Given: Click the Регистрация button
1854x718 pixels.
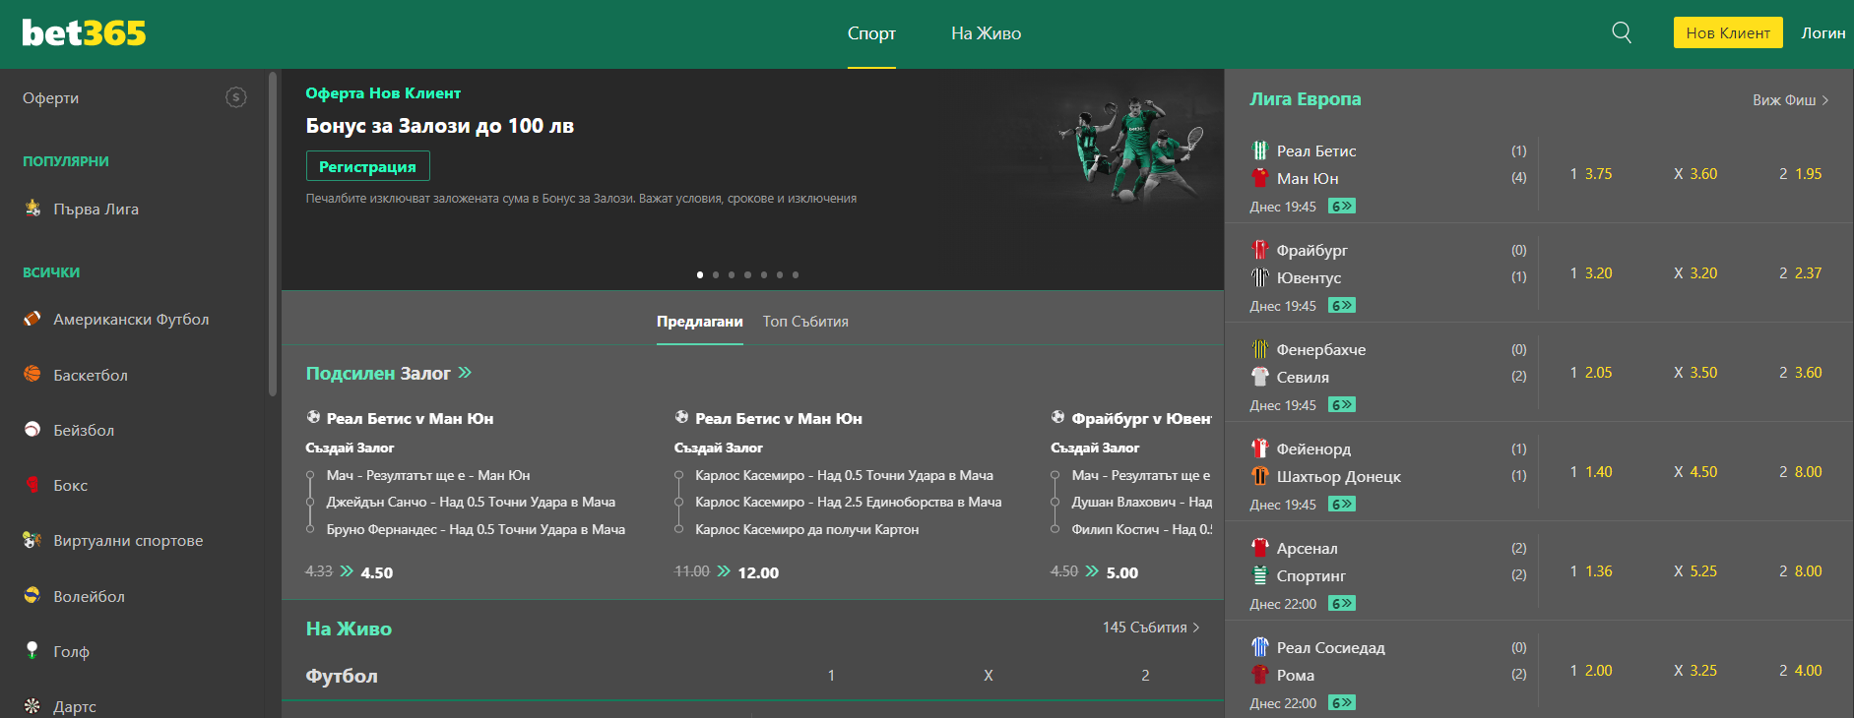Looking at the screenshot, I should pos(367,166).
